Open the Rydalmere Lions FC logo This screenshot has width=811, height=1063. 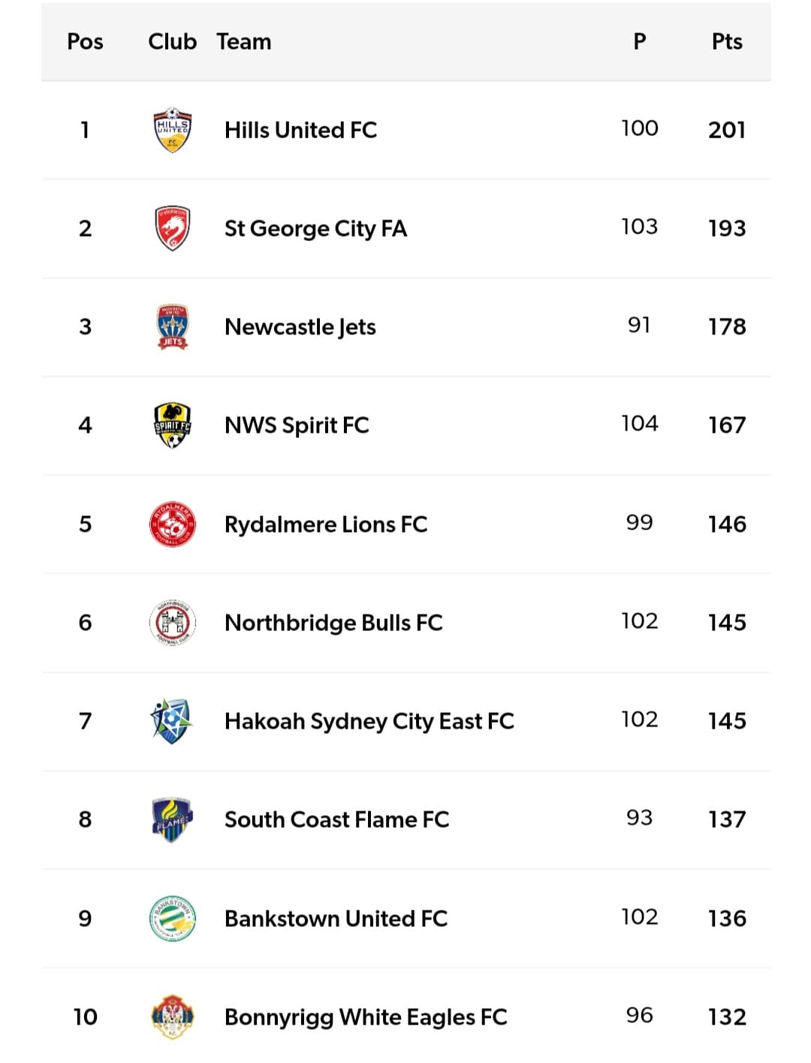coord(172,524)
